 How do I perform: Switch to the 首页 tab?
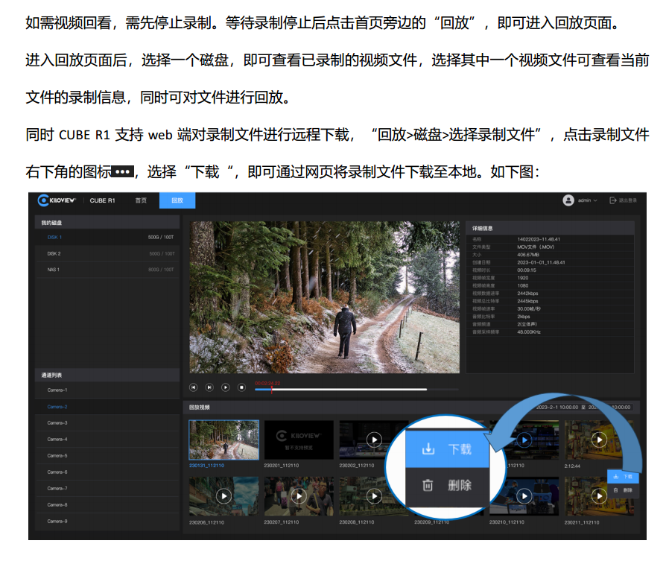(141, 200)
